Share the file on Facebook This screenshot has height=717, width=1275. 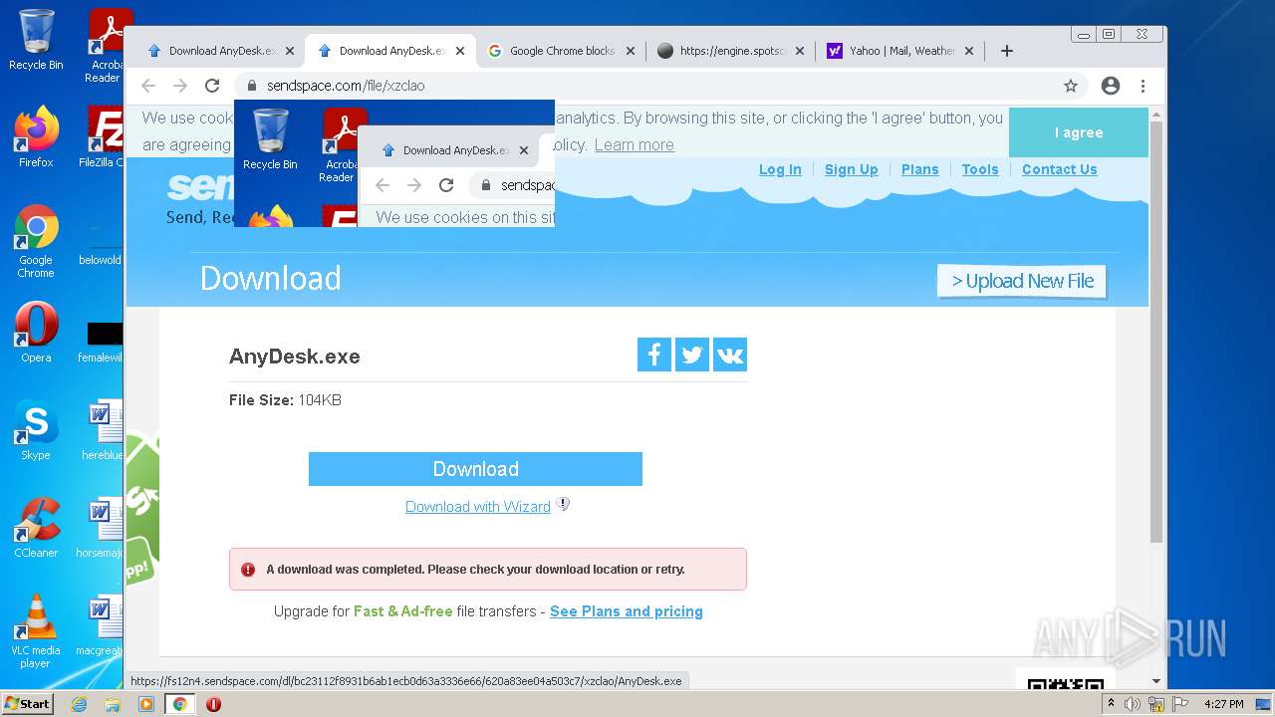click(654, 355)
